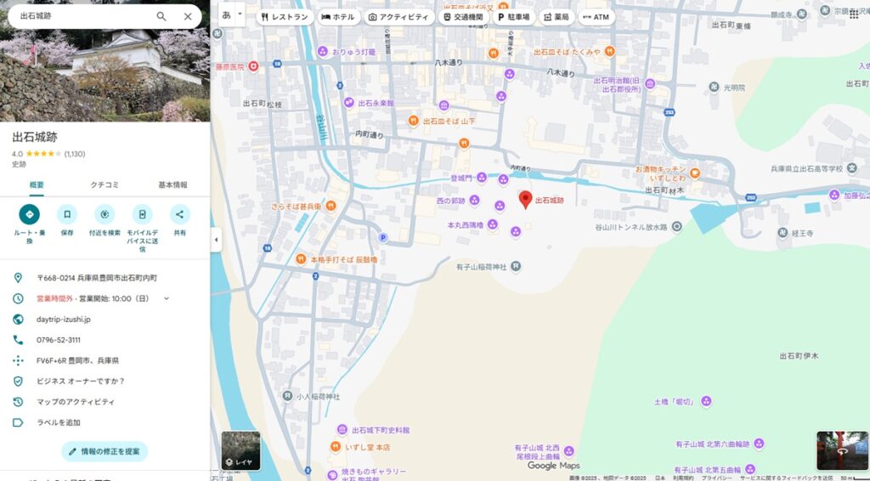This screenshot has height=481, width=870.
Task: Collapse the side panel with the arrow
Action: [216, 240]
